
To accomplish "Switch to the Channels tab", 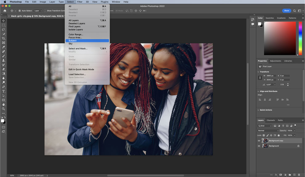I will point(271,120).
